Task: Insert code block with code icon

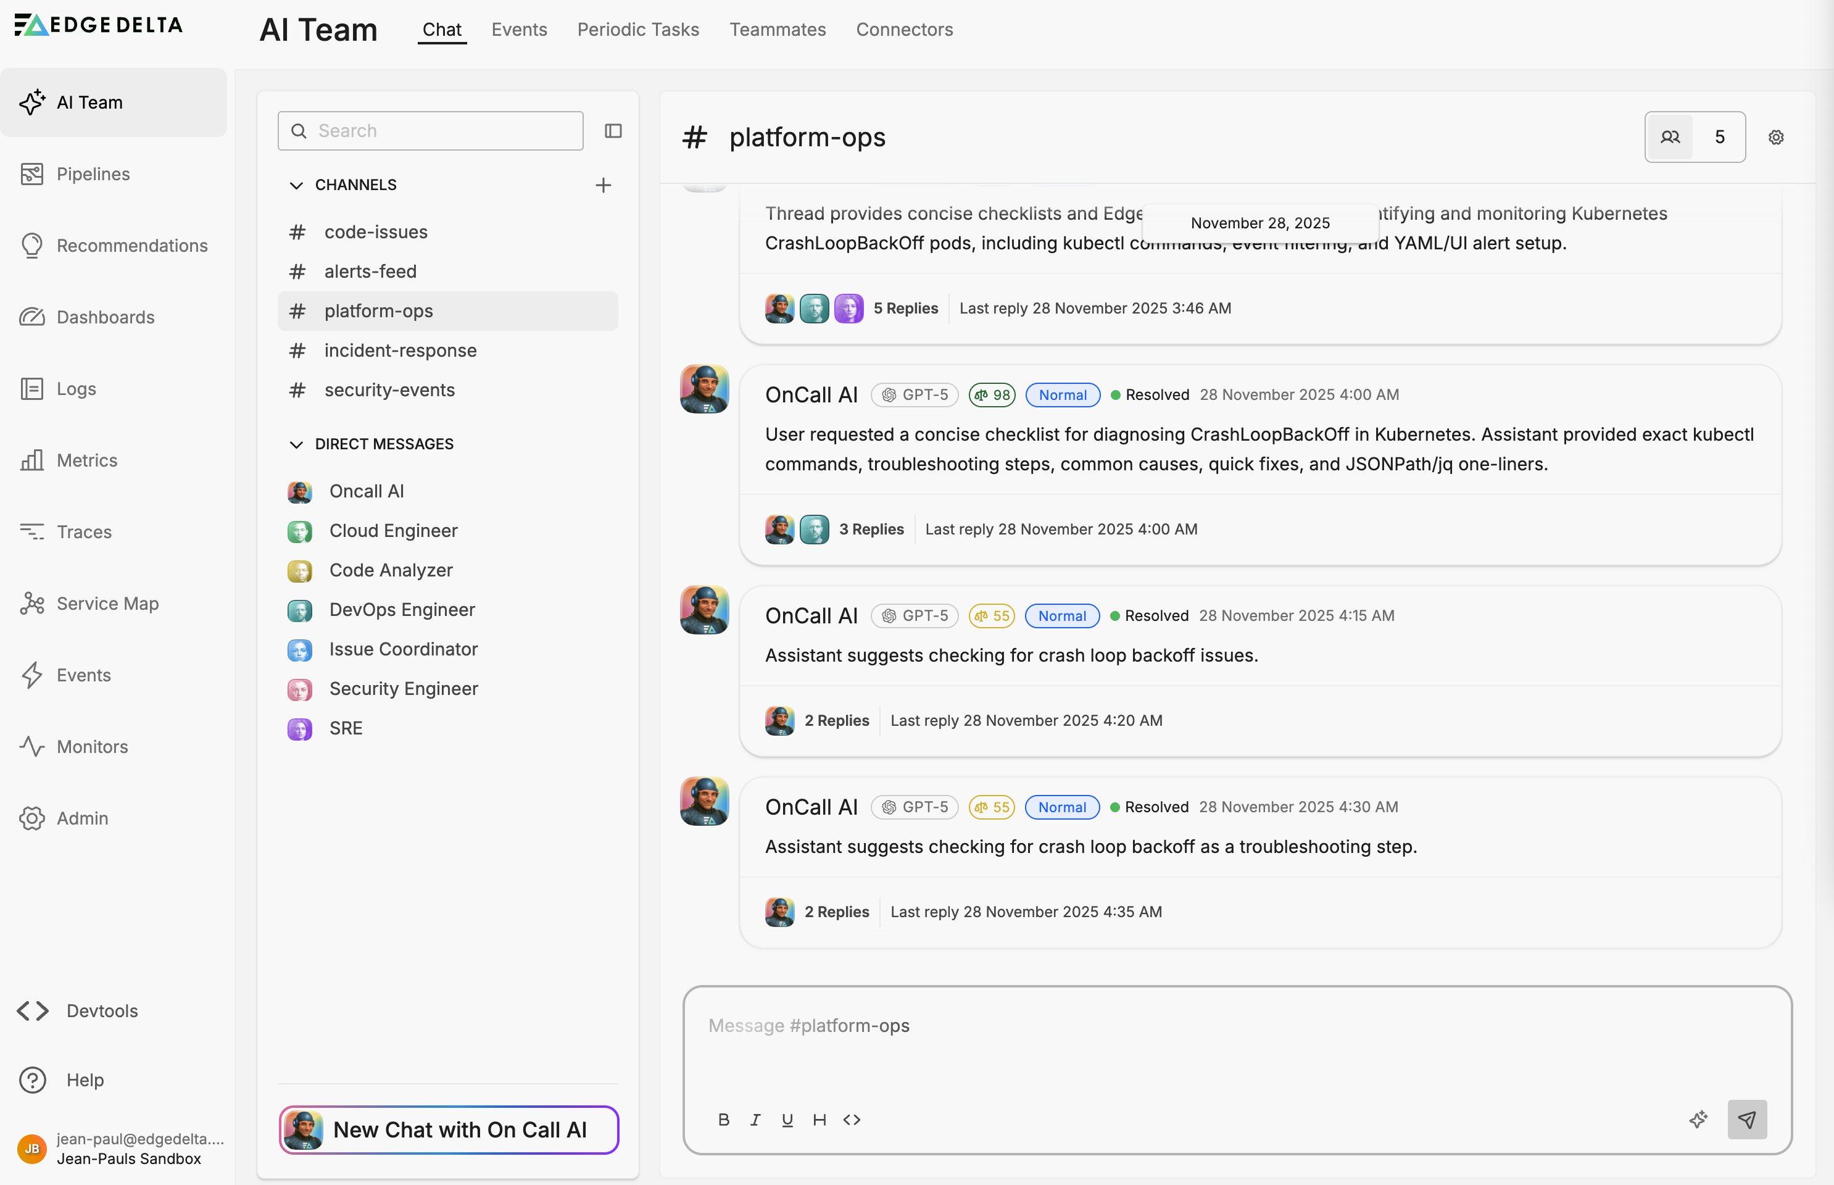Action: pos(851,1120)
